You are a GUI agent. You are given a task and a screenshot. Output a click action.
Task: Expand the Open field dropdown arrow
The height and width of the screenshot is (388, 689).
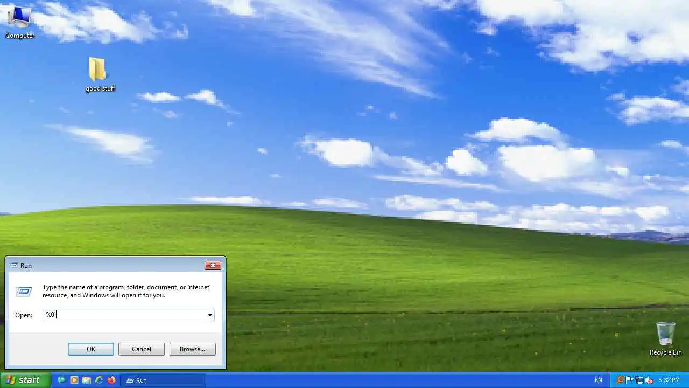[210, 315]
